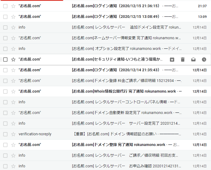Open レンタルサーバー 追加ドメイン設定完了 email

[x=106, y=27]
